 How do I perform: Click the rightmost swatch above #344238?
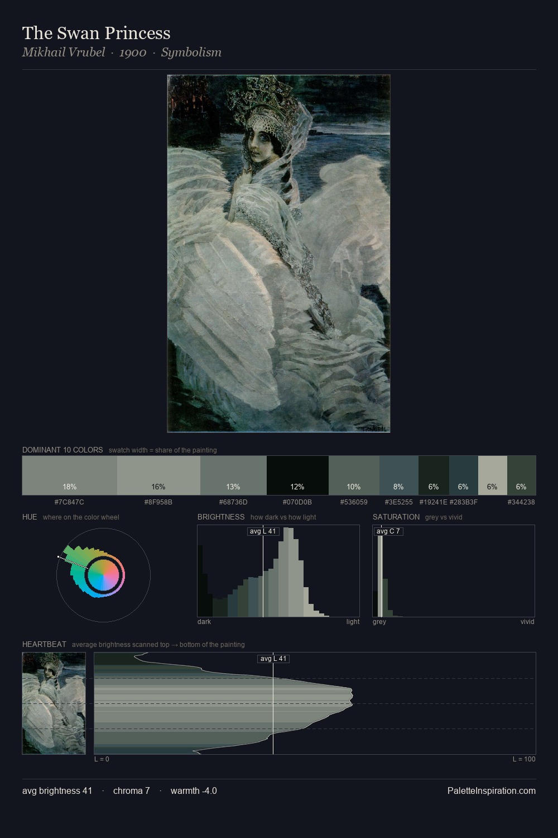521,475
